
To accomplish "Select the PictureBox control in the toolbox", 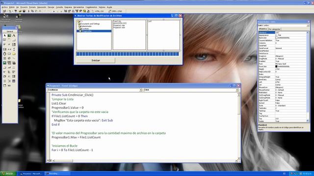I will (9, 36).
